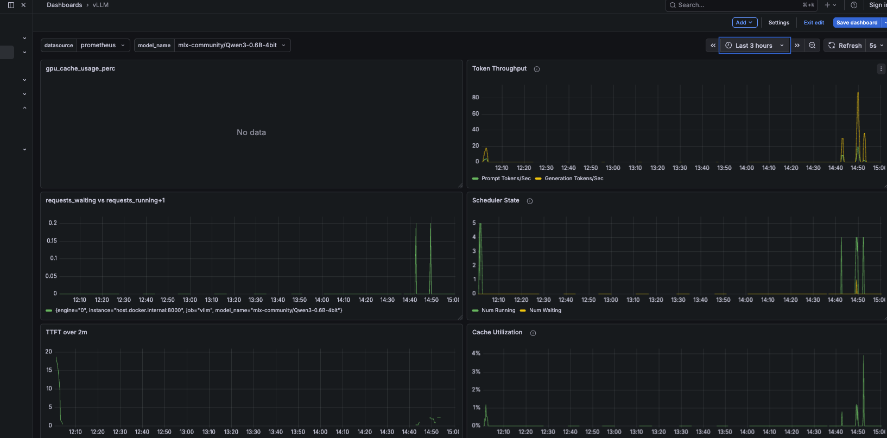Toggle Num Running legend series
This screenshot has height=438, width=887.
tap(498, 310)
